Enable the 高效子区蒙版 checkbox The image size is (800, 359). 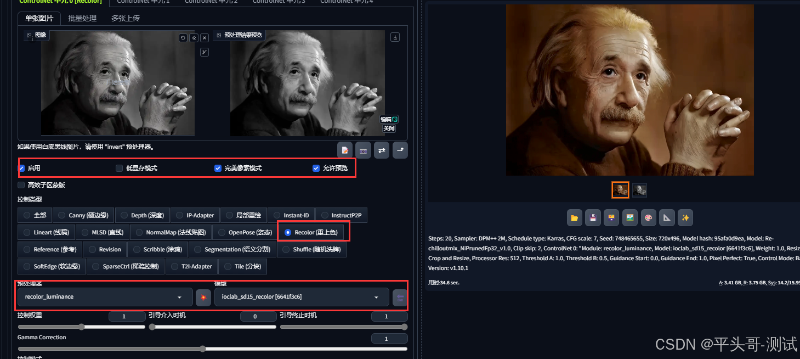point(21,185)
